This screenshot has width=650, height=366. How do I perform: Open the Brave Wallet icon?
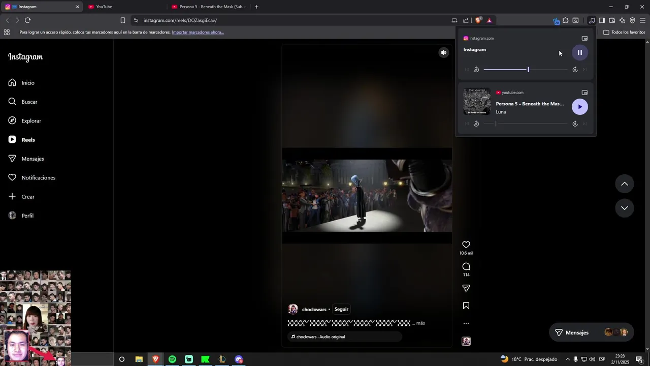click(612, 20)
